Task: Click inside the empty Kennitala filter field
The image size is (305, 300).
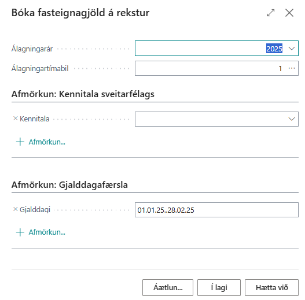Action: 211,119
